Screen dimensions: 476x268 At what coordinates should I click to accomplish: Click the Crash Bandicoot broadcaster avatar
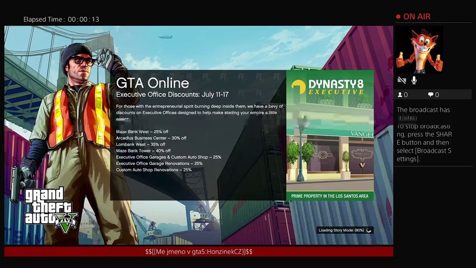click(x=419, y=50)
